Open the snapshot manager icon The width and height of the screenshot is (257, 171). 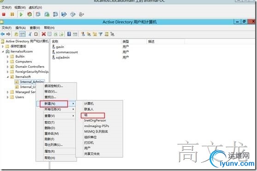point(55,14)
